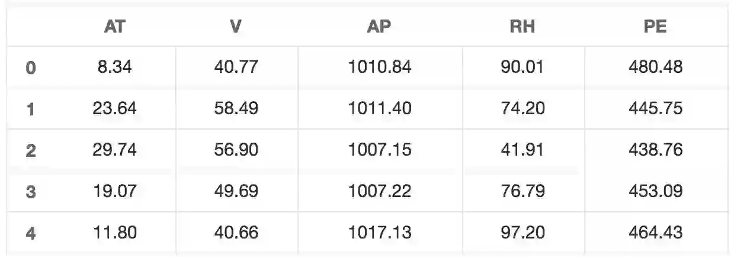Click the RH cell showing 41.91
Viewport: 731px width, 258px height.
522,150
